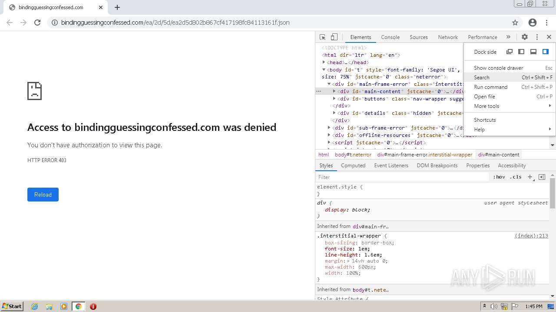Click the forward navigation arrow
Viewport: 556px width, 312px height.
pyautogui.click(x=23, y=23)
